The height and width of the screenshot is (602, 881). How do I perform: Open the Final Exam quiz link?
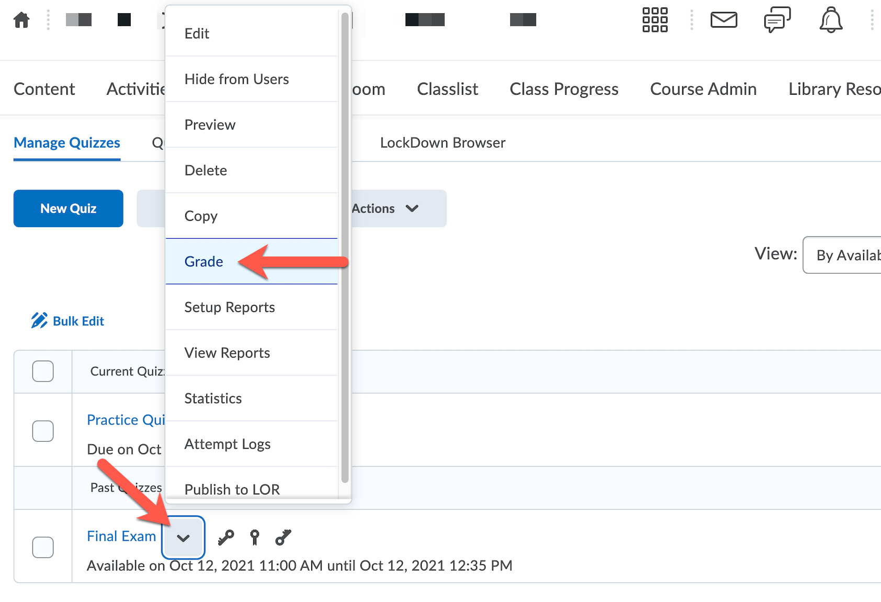click(121, 536)
